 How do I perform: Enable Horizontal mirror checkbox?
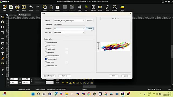[x=46, y=43]
